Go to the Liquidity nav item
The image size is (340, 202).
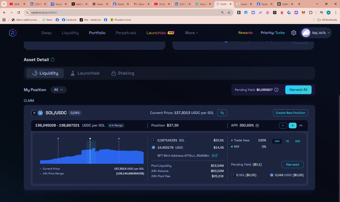(70, 33)
